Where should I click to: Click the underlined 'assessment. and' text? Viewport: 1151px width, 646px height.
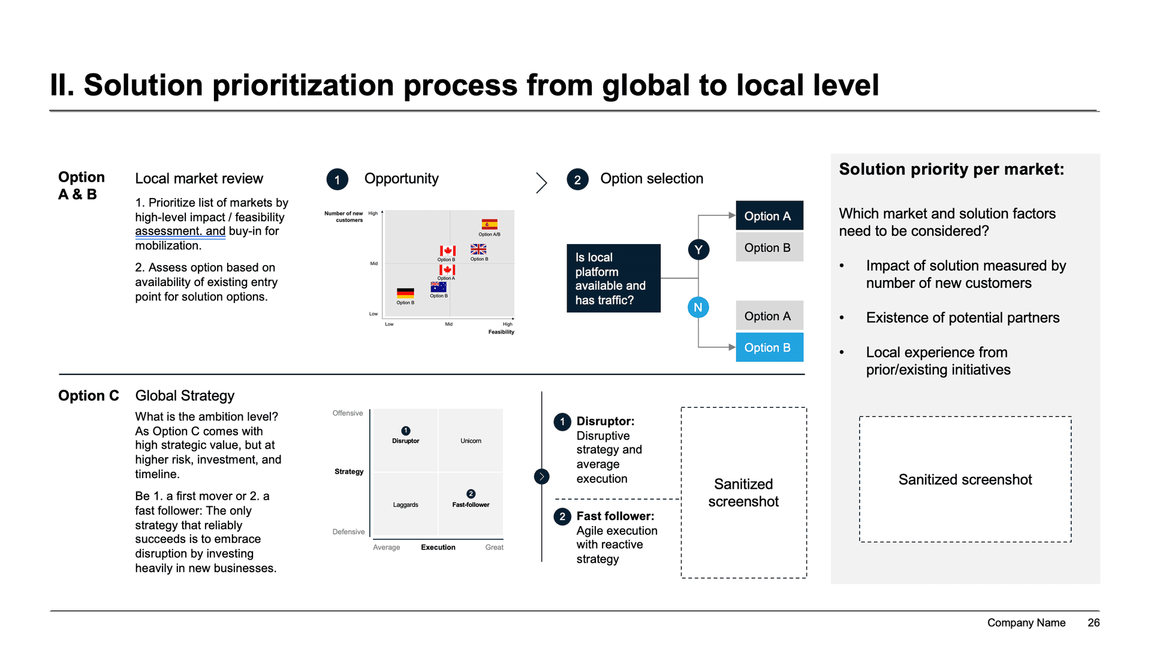click(x=180, y=232)
